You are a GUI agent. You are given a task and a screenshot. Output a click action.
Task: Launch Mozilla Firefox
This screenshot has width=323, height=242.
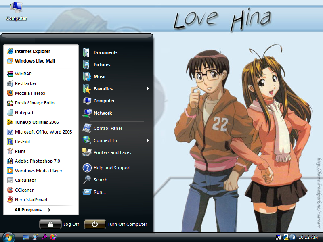26,93
